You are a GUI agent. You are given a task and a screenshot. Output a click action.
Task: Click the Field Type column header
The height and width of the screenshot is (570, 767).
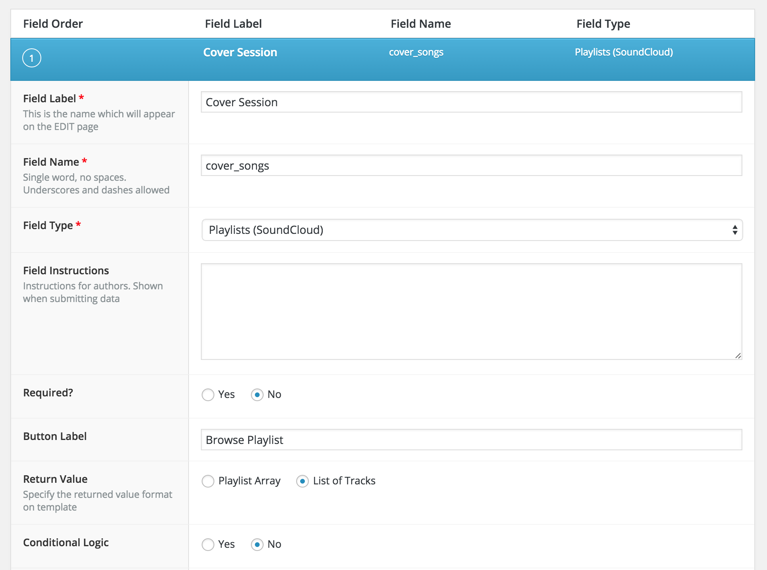click(603, 24)
